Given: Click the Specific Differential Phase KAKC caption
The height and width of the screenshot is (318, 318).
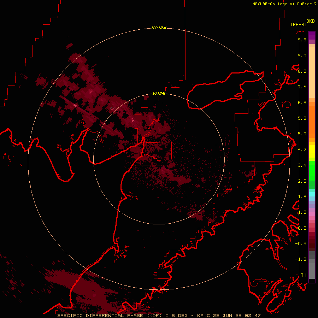Looking at the screenshot, I should point(159,316).
